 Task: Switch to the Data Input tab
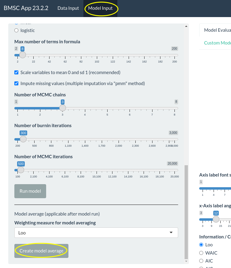tap(68, 8)
